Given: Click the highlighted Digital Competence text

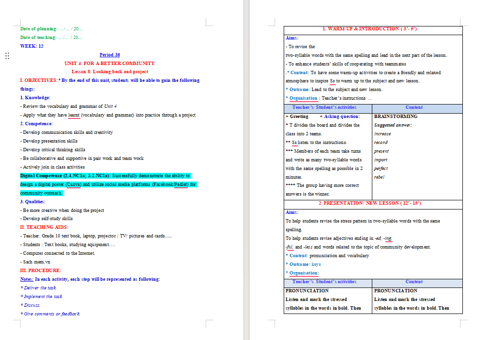Looking at the screenshot, I should 66,176.
